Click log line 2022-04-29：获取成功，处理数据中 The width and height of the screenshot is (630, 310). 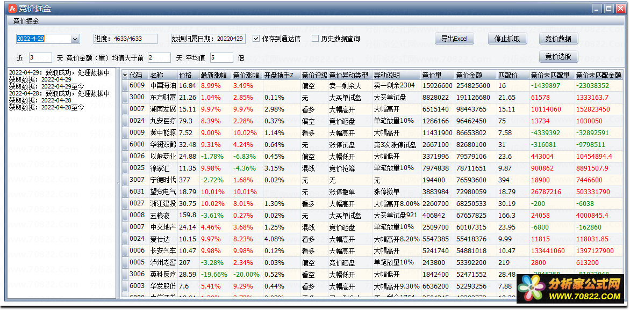59,72
